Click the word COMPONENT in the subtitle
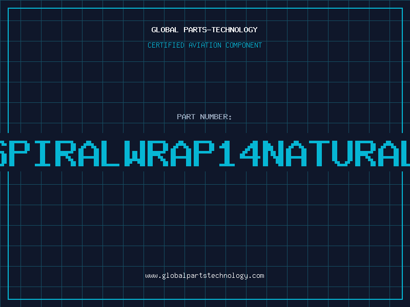This screenshot has height=307, width=410. pyautogui.click(x=243, y=46)
